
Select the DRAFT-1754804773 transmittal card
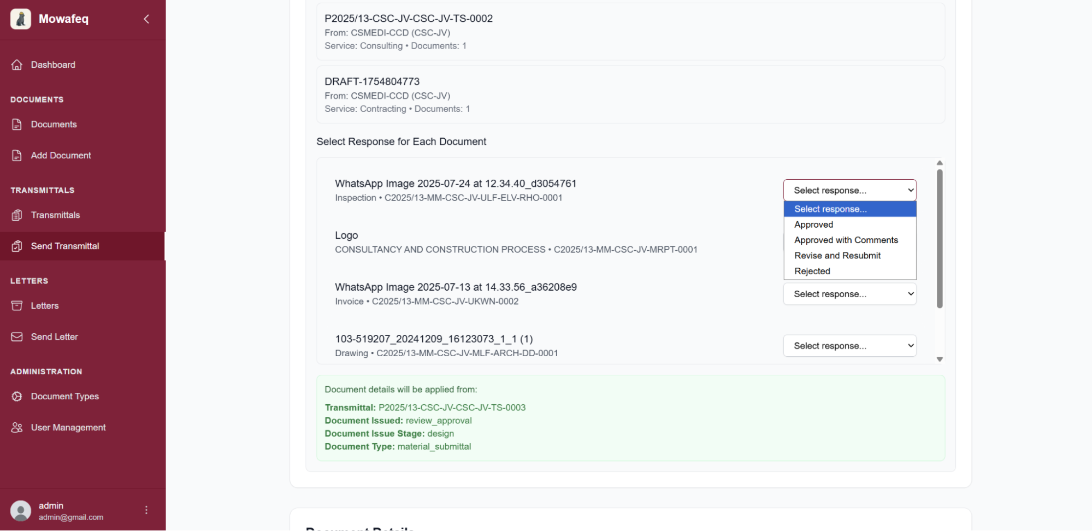[630, 95]
